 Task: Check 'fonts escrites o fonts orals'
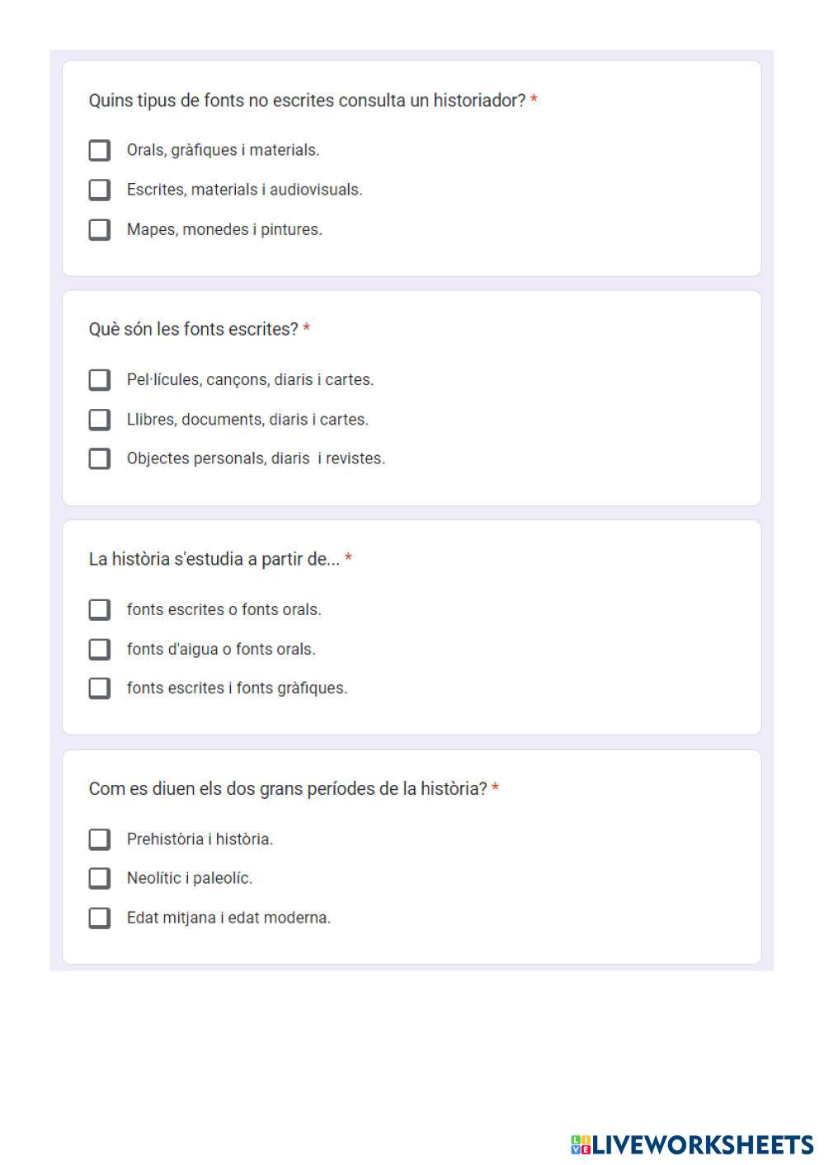point(99,609)
